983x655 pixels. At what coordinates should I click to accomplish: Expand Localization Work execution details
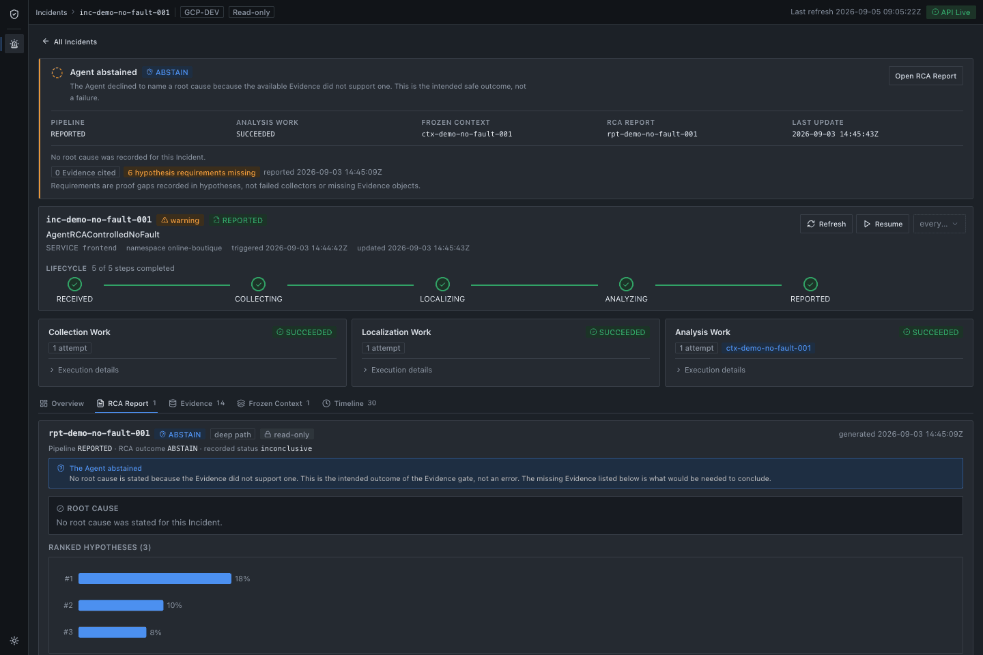(x=397, y=370)
